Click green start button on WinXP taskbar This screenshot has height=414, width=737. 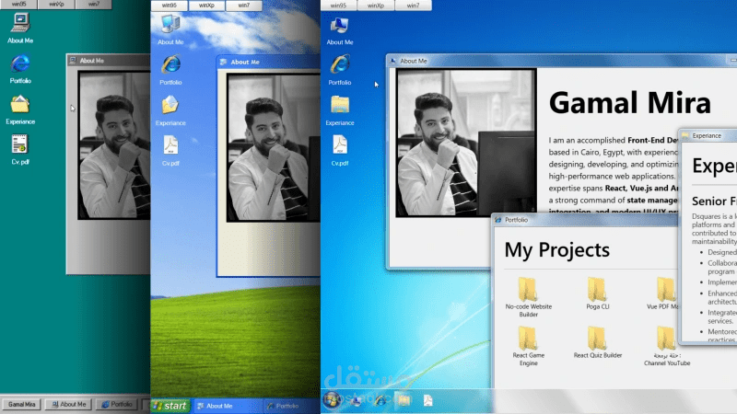pos(170,406)
